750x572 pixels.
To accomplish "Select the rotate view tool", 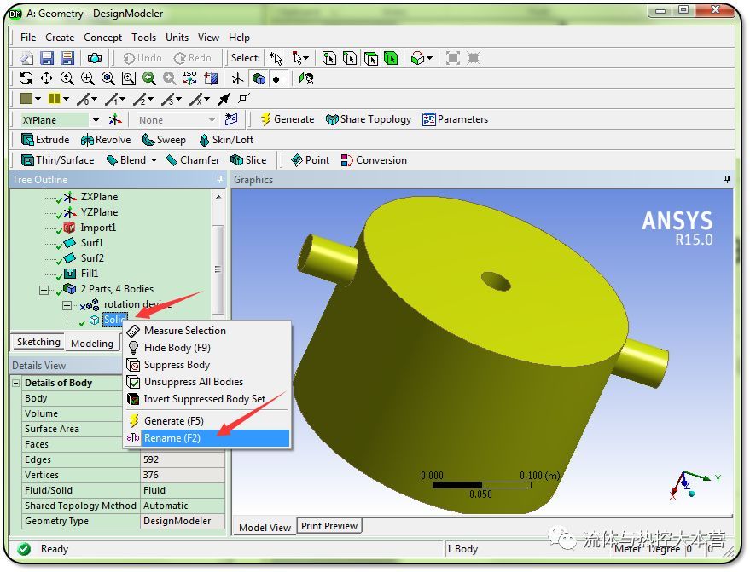I will 26,78.
